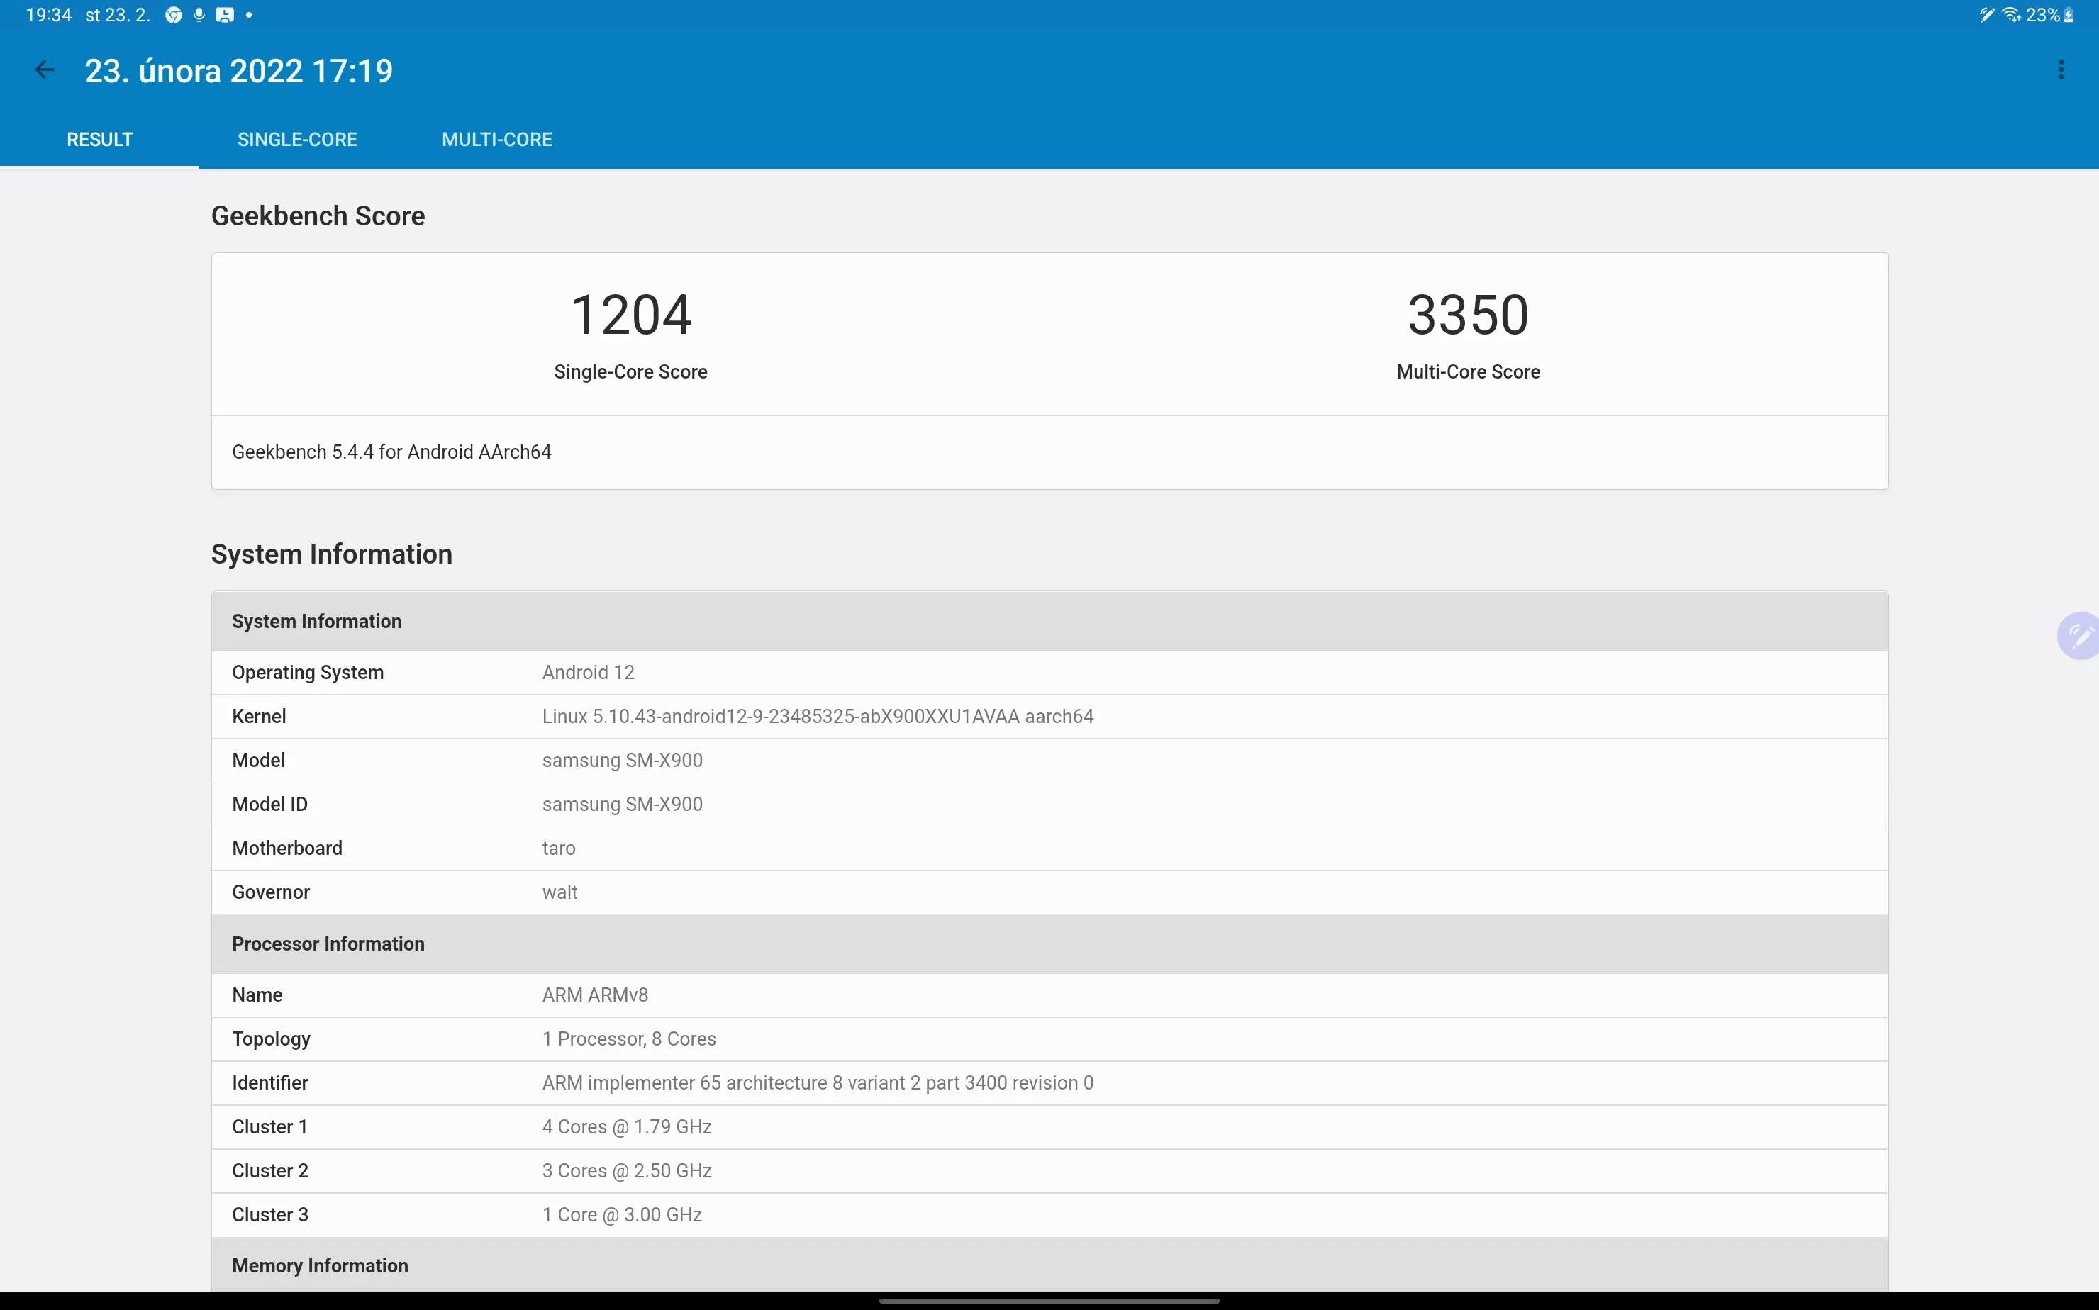
Task: Tap the ARM implementer 65 identifier string
Action: tap(818, 1083)
